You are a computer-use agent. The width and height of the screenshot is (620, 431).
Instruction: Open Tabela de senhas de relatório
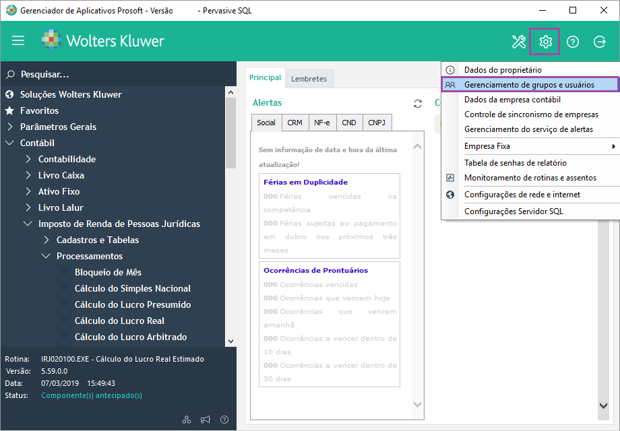[x=530, y=163]
